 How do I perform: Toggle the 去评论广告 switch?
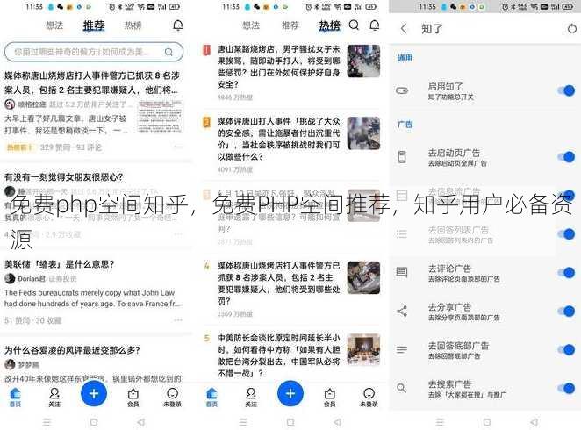click(566, 273)
